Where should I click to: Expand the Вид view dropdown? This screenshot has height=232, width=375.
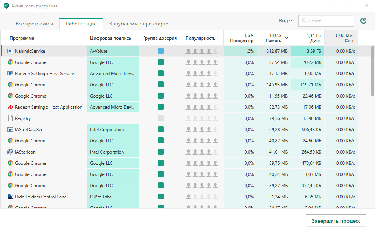pyautogui.click(x=285, y=21)
